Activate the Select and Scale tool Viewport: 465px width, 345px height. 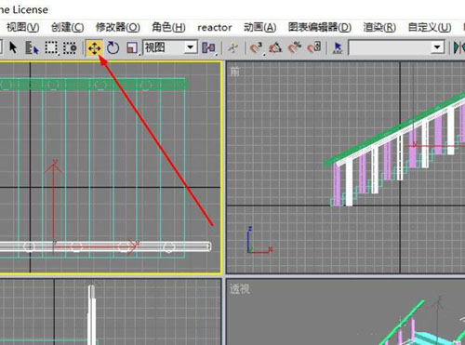click(x=132, y=48)
